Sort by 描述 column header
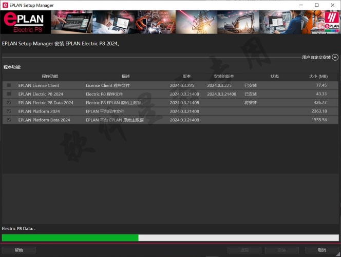Image resolution: width=341 pixels, height=257 pixels. (x=126, y=77)
